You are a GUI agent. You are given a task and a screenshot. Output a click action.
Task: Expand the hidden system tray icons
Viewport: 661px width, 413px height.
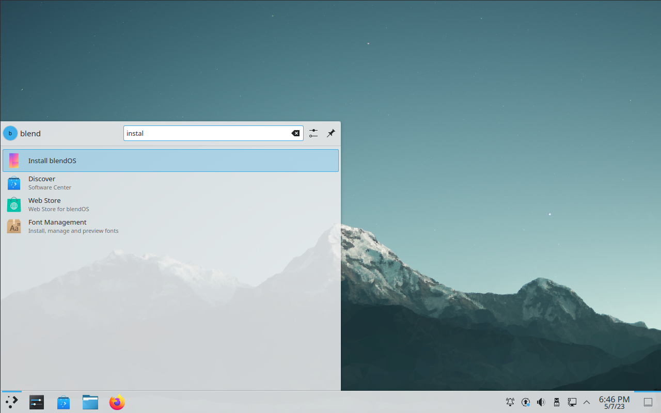click(587, 402)
